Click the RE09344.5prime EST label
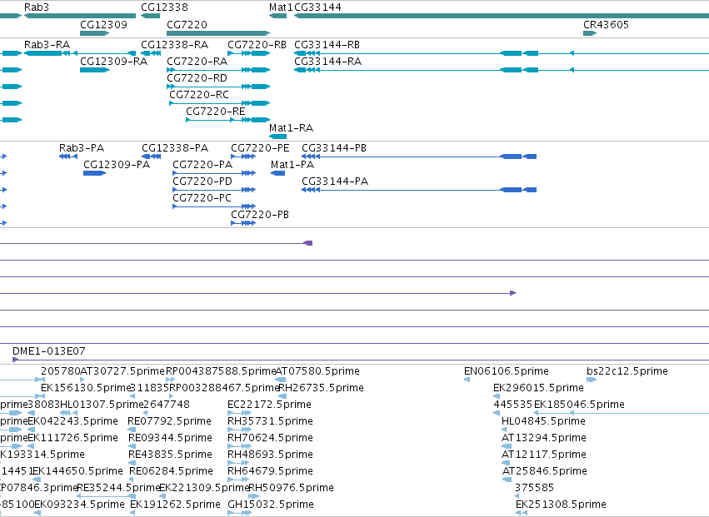 (170, 438)
